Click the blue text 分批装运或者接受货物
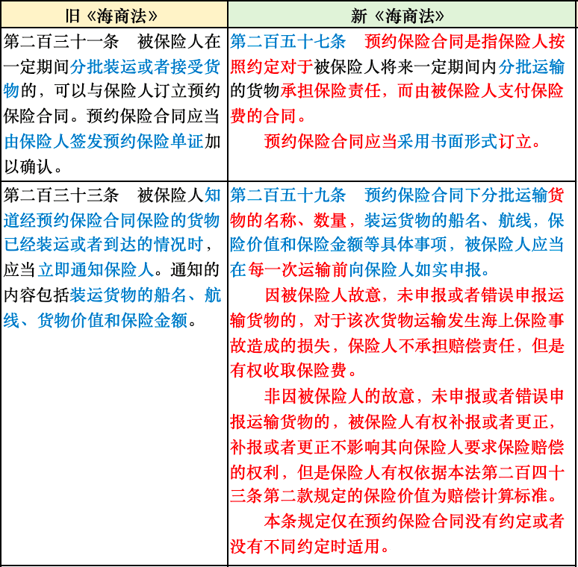Viewport: 578px width, 567px height. click(x=146, y=67)
